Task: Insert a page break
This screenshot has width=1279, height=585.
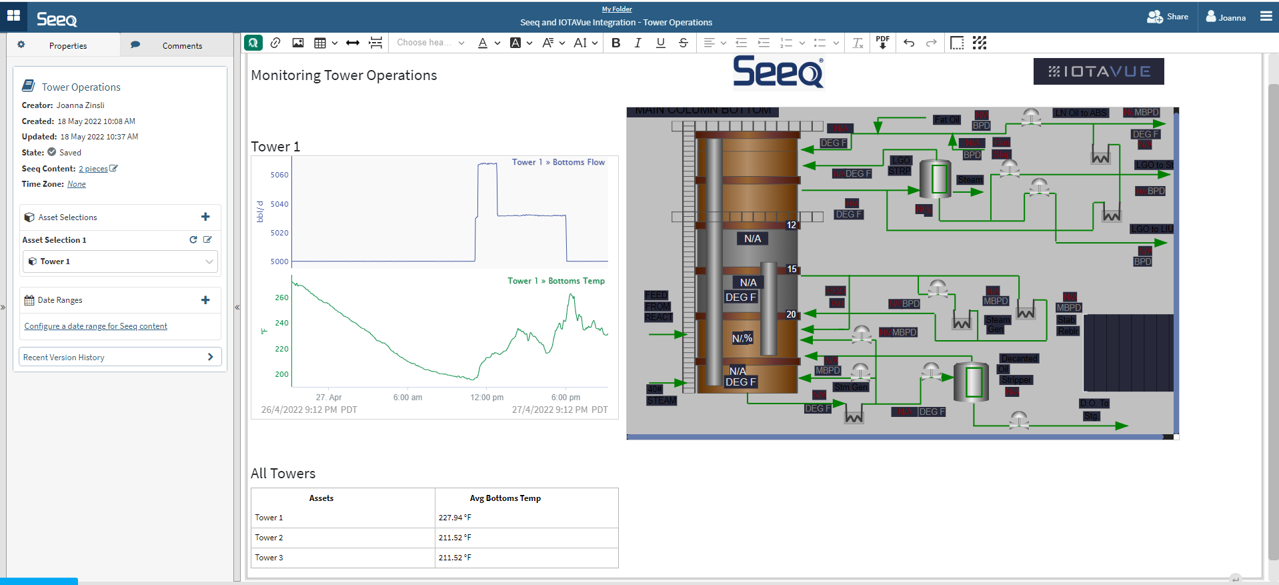Action: coord(375,43)
